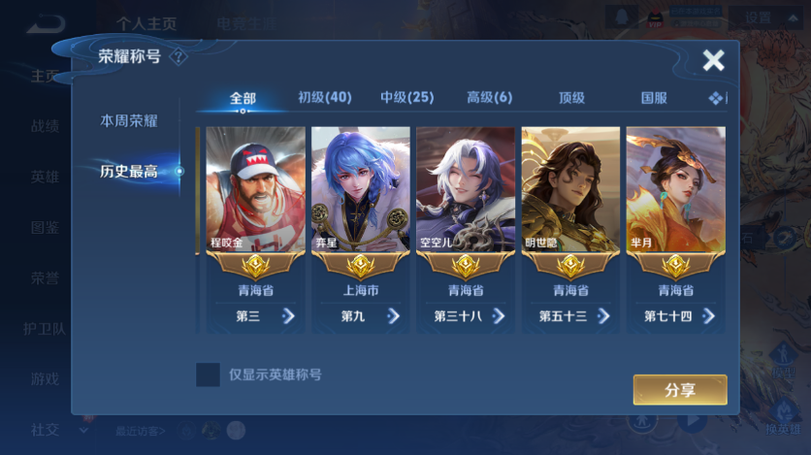Select 本周荣耀 in the left panel
The height and width of the screenshot is (455, 811).
coord(129,121)
